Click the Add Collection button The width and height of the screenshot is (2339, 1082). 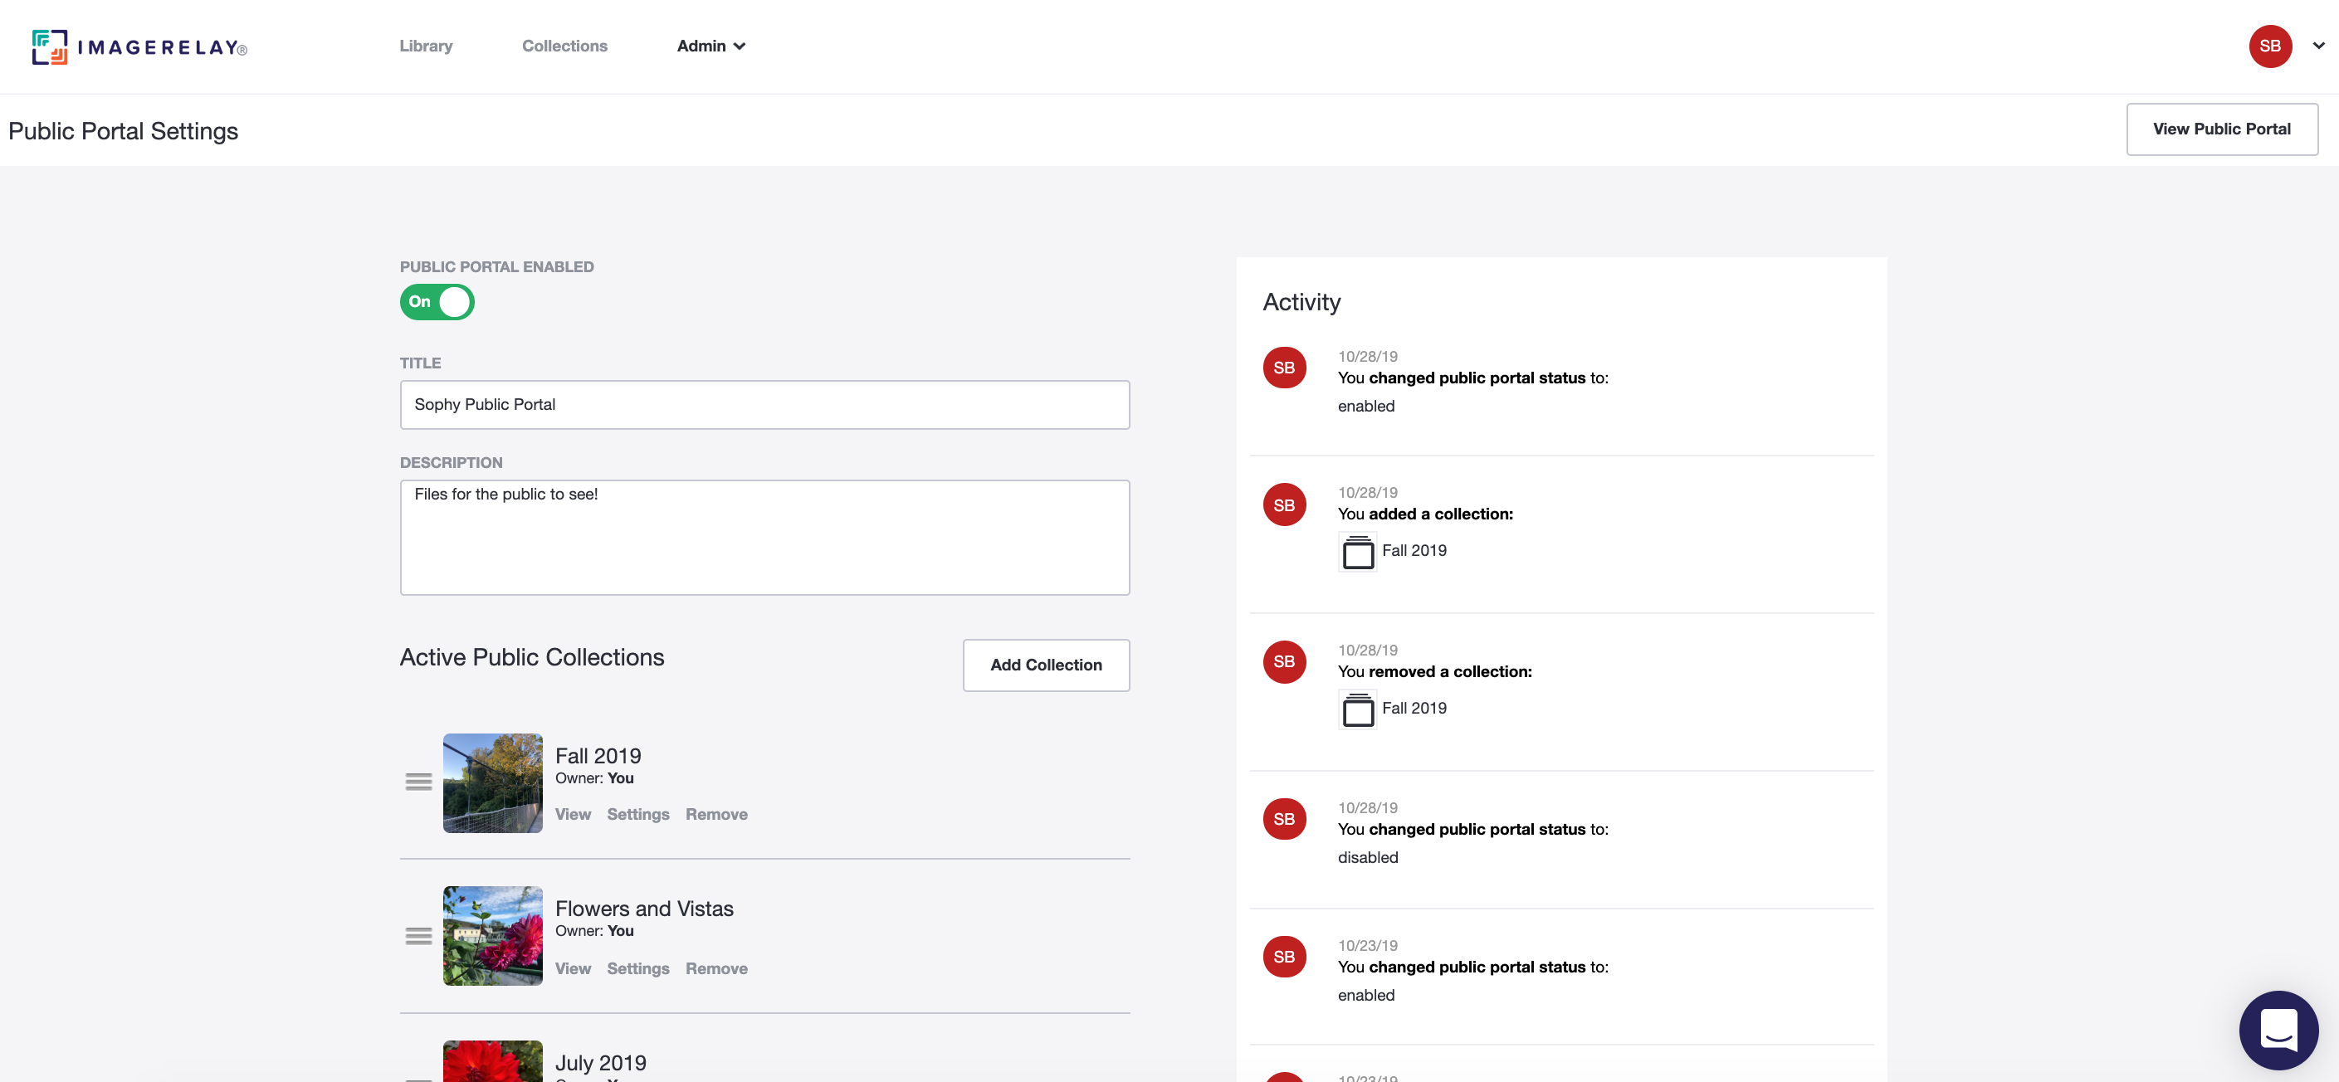click(1046, 665)
